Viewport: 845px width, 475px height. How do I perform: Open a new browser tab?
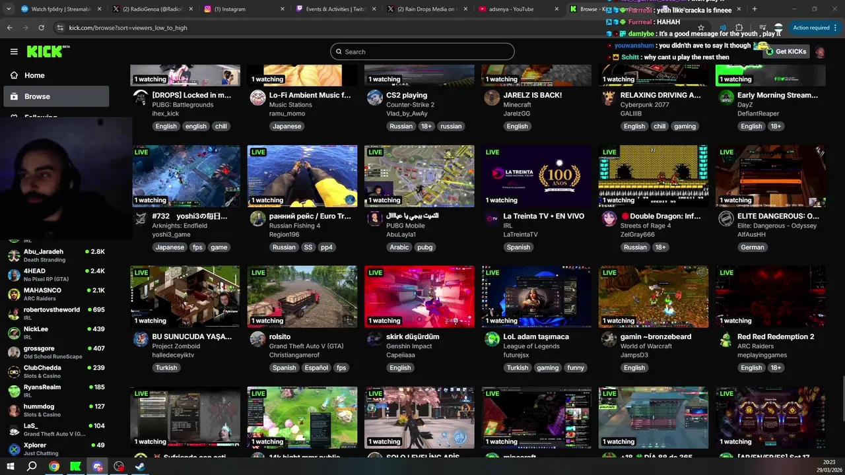pos(755,9)
